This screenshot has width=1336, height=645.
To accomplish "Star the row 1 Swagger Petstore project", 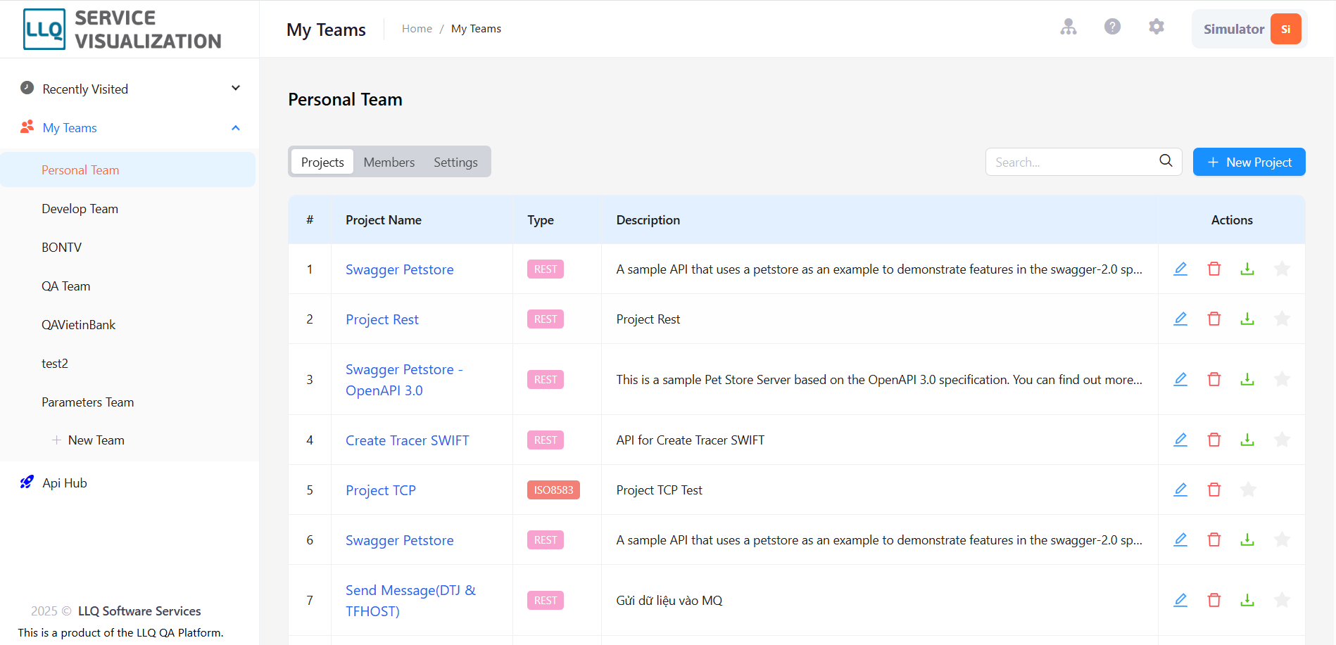I will tap(1282, 269).
